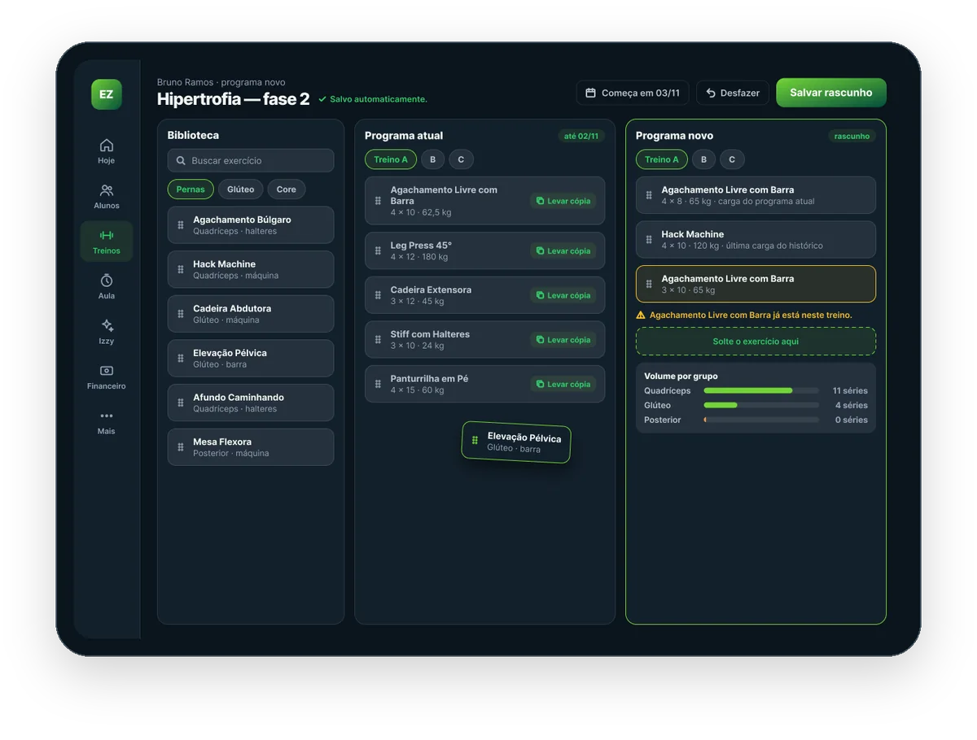The height and width of the screenshot is (740, 977).
Task: Open the Financeiro section
Action: [107, 377]
